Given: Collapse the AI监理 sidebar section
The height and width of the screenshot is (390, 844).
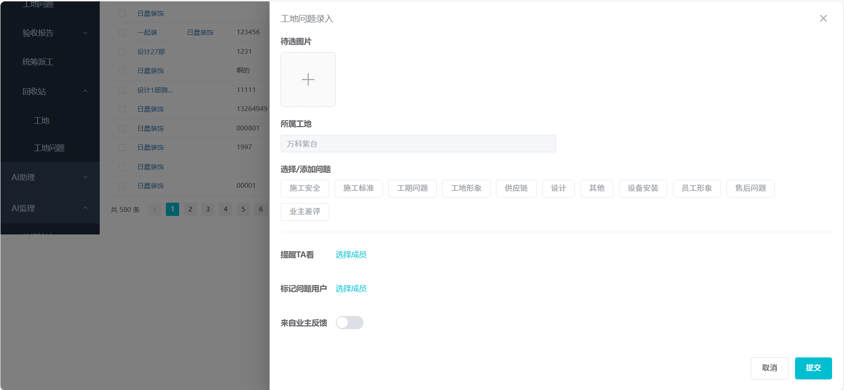Looking at the screenshot, I should 50,208.
